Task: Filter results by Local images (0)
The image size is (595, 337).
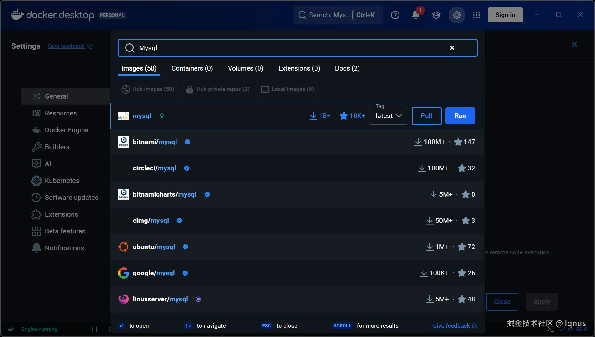Action: point(287,90)
